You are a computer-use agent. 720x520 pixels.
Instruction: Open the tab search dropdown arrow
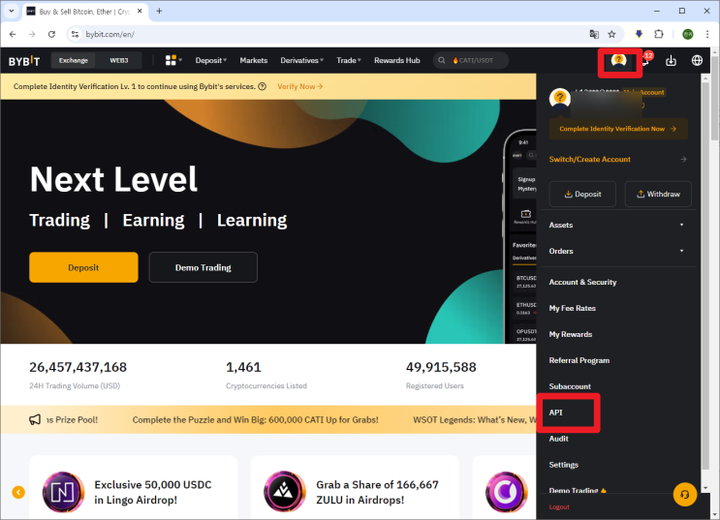11,11
